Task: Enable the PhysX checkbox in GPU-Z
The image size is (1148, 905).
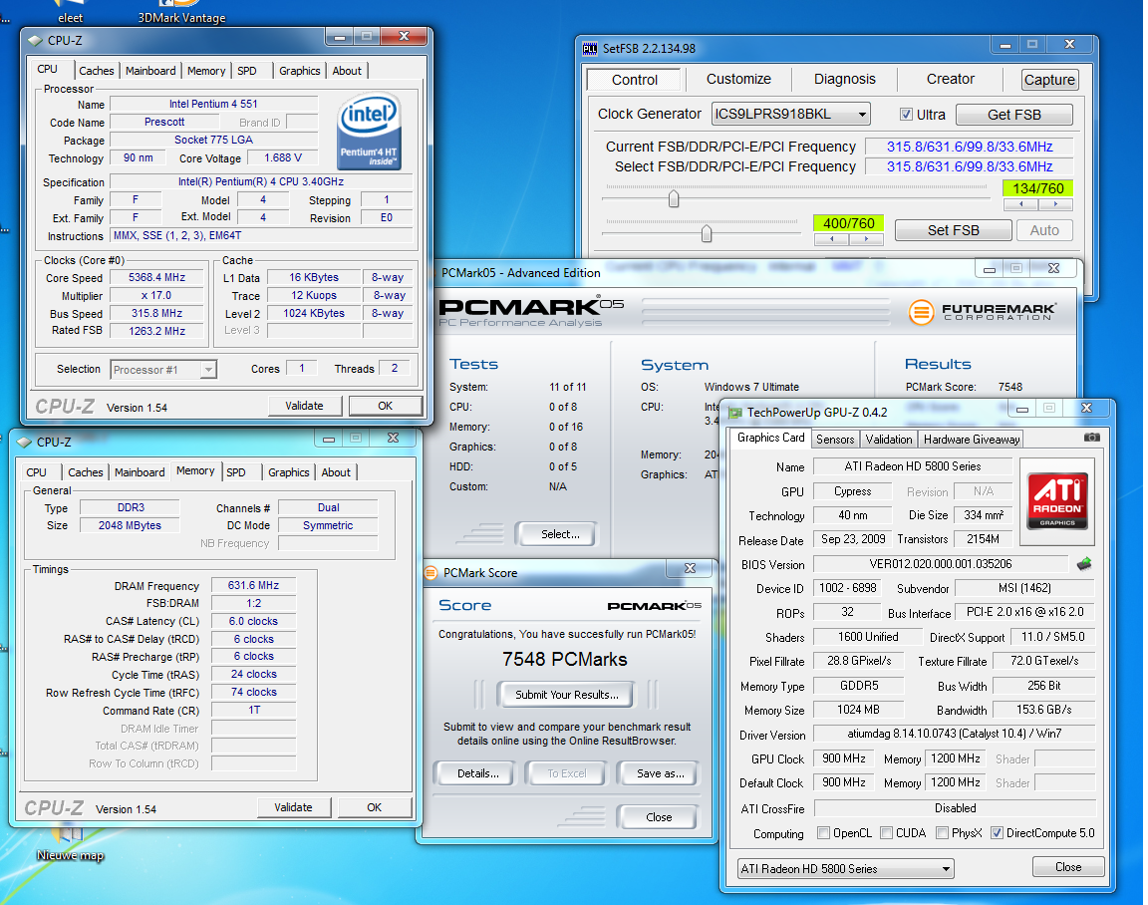Action: 943,832
